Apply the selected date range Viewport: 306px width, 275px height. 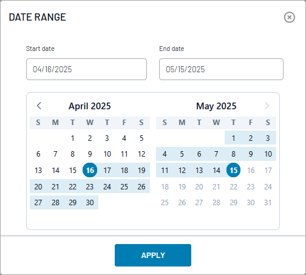click(x=153, y=255)
